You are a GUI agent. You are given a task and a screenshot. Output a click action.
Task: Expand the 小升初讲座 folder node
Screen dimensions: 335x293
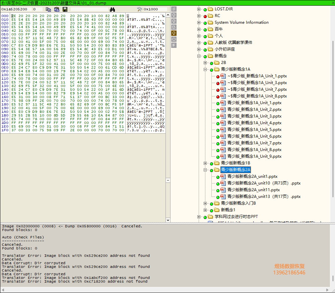coord(199,49)
